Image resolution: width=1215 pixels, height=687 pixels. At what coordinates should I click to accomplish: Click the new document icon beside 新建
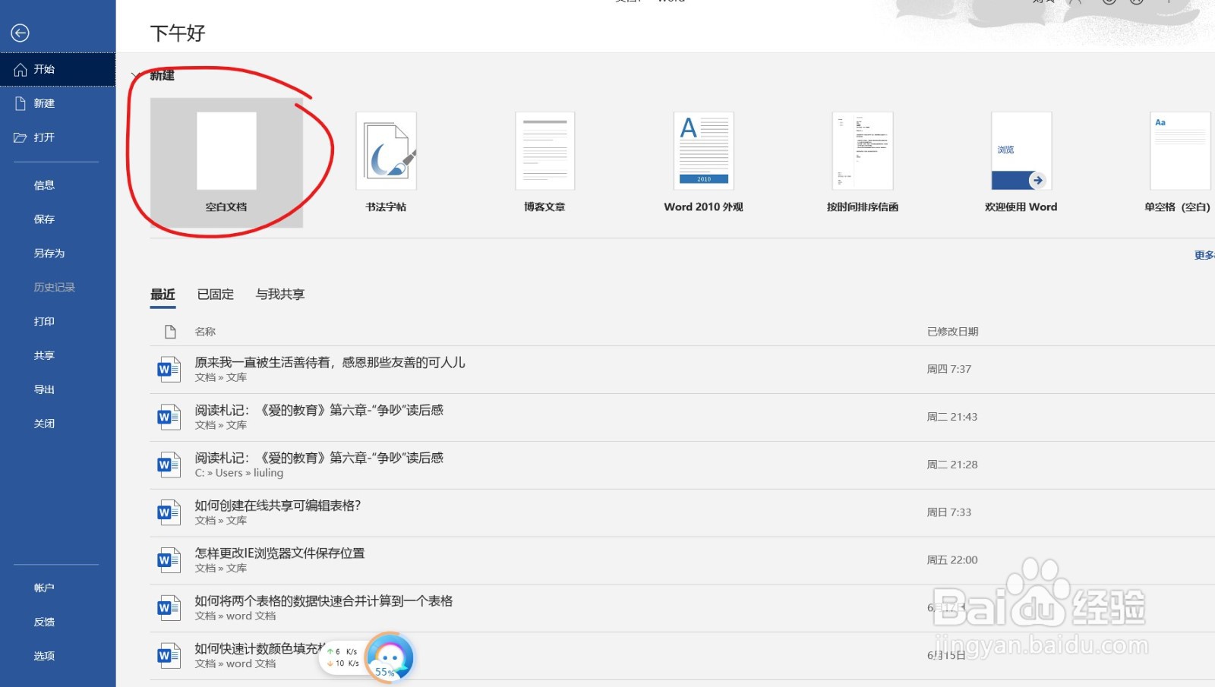click(20, 103)
